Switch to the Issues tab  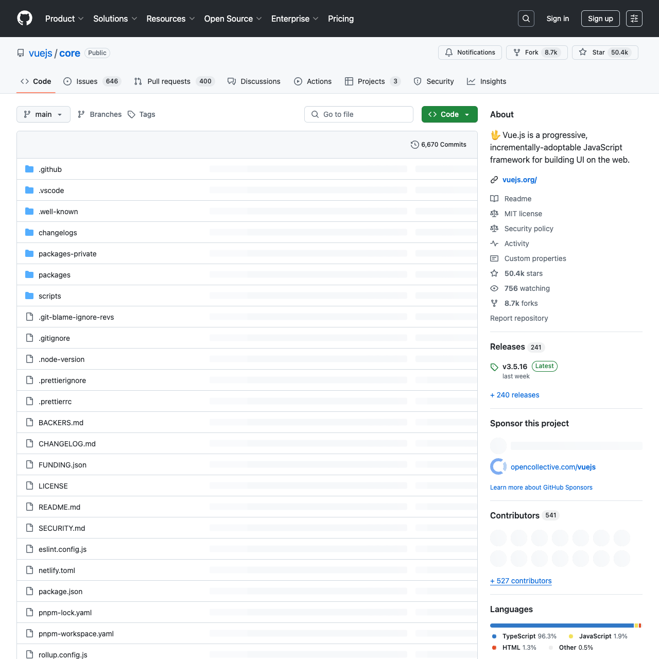[x=92, y=81]
